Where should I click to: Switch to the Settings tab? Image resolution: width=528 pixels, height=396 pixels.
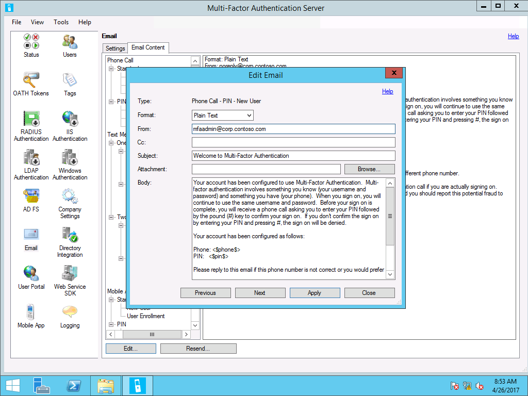click(115, 48)
